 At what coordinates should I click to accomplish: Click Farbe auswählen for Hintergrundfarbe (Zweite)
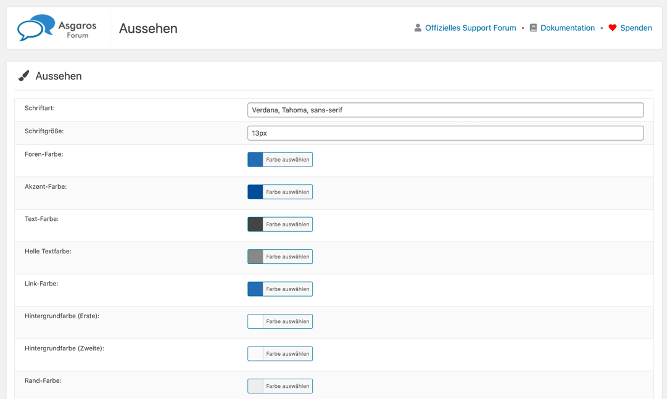click(288, 353)
